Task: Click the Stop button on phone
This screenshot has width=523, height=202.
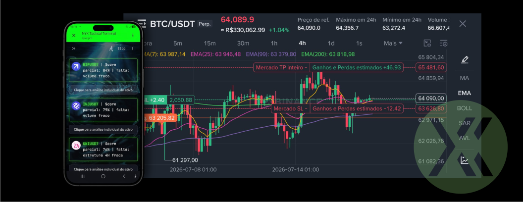Action: pyautogui.click(x=121, y=49)
